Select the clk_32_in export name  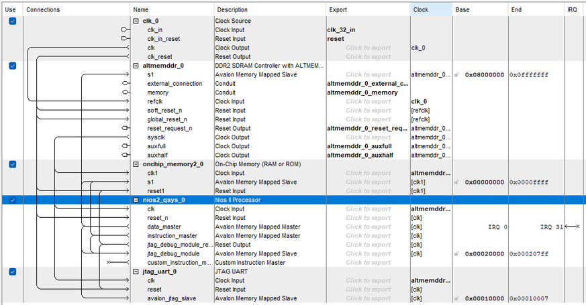(x=341, y=30)
